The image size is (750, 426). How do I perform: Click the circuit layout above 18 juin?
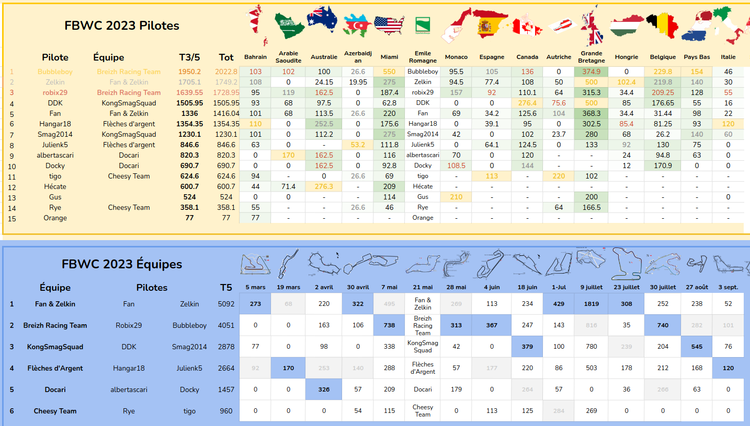pyautogui.click(x=527, y=264)
